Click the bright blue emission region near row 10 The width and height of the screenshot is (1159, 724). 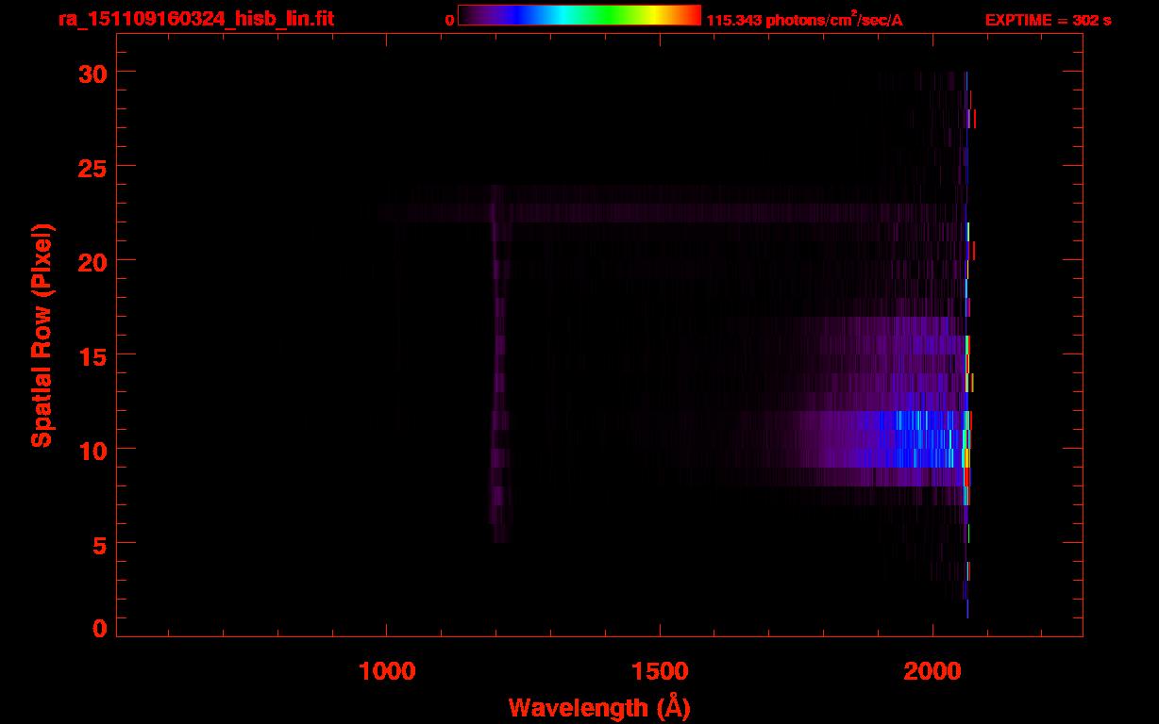(920, 439)
